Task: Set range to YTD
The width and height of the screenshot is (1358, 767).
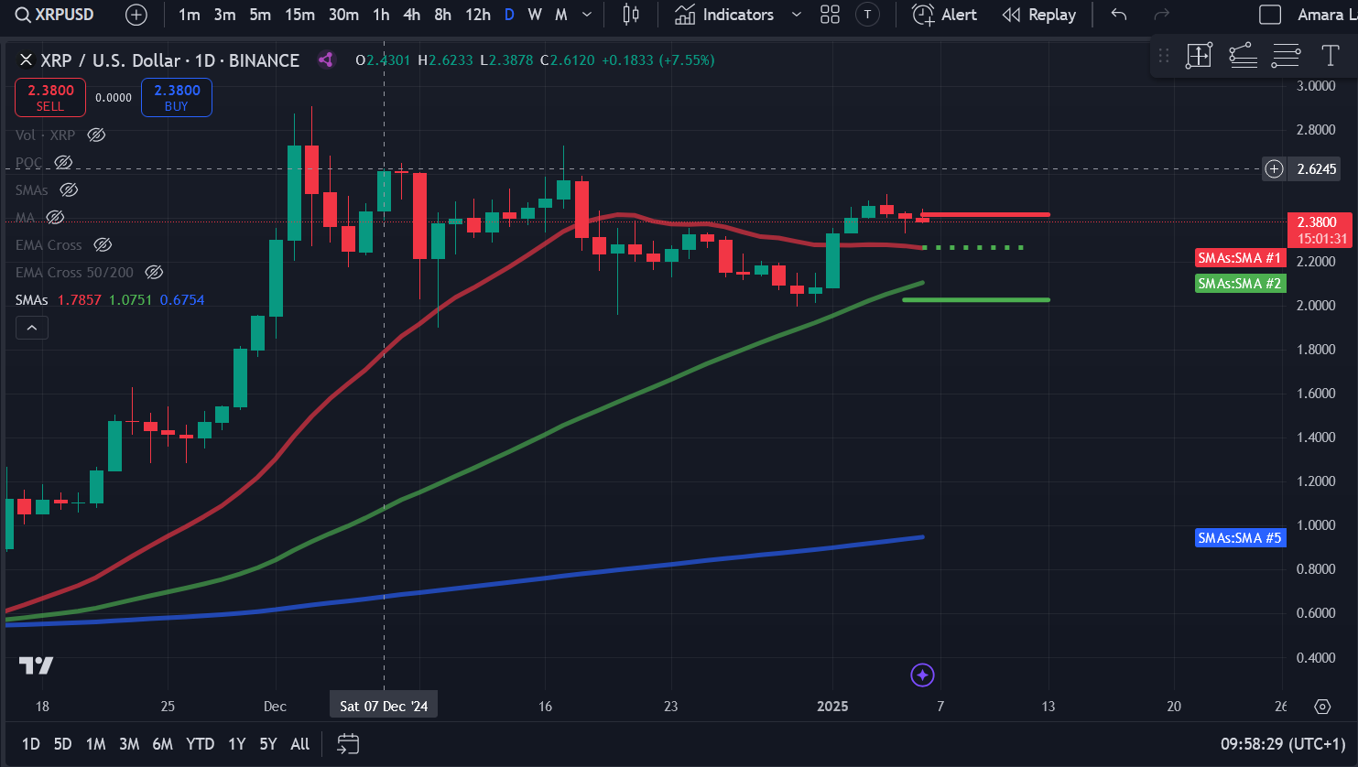Action: click(200, 743)
